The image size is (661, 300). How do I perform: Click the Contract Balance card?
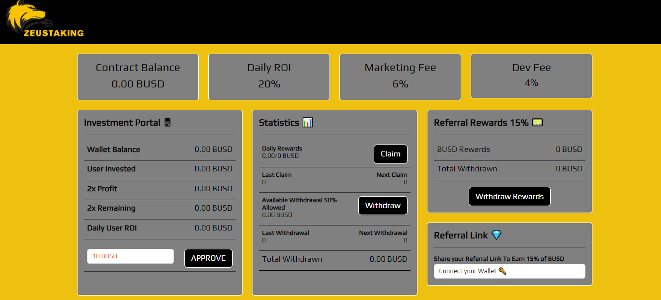tap(138, 77)
